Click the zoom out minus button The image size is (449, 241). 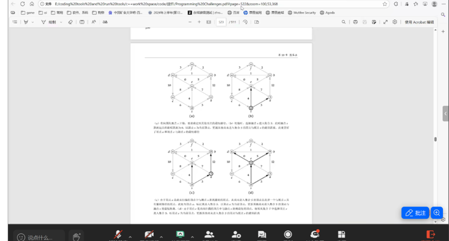(x=189, y=22)
